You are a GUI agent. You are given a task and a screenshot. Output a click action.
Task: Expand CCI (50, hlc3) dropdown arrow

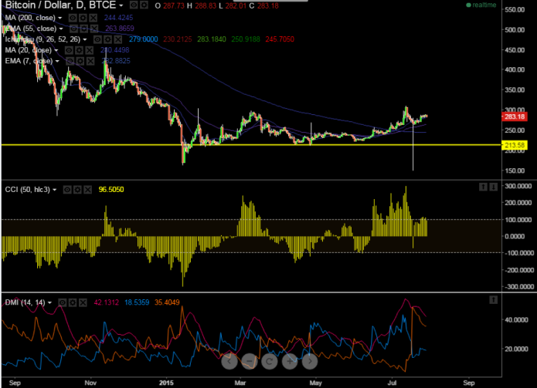[x=54, y=190]
